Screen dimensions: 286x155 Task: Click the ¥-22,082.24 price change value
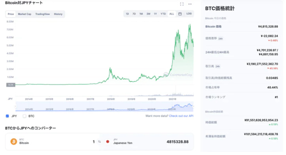coord(269,36)
